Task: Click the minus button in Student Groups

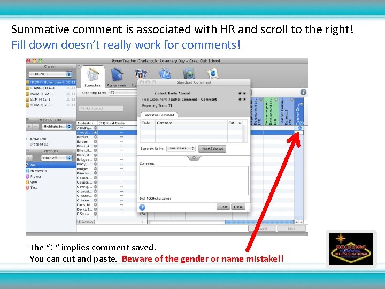Action: [36, 127]
